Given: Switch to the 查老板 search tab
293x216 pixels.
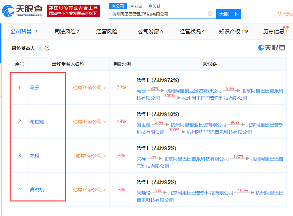Looking at the screenshot, I should pos(136,6).
